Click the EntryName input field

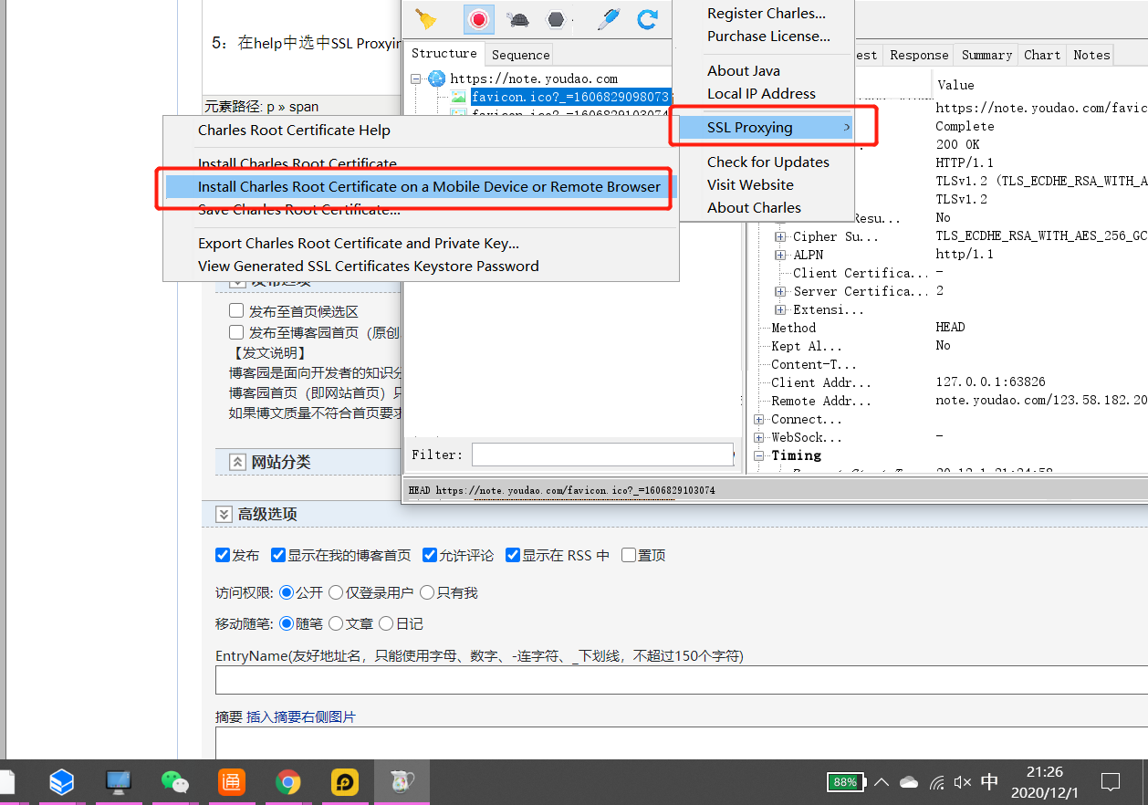point(682,681)
